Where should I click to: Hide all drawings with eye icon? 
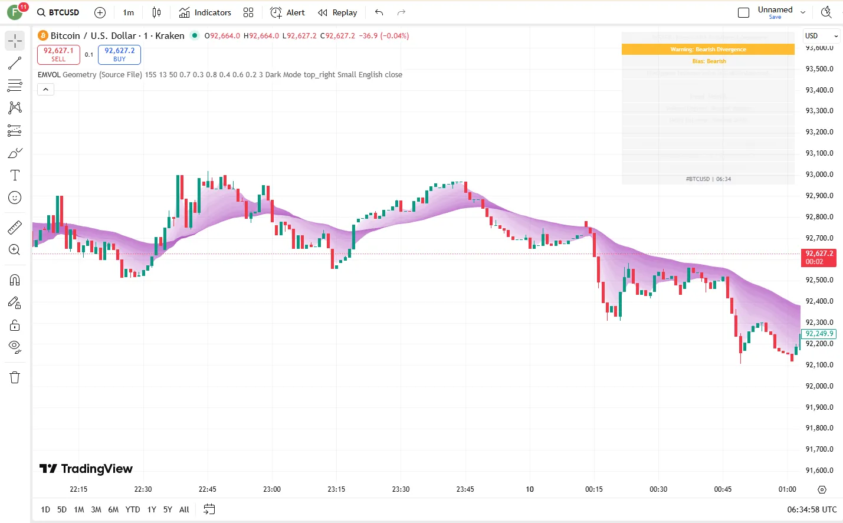click(x=15, y=347)
